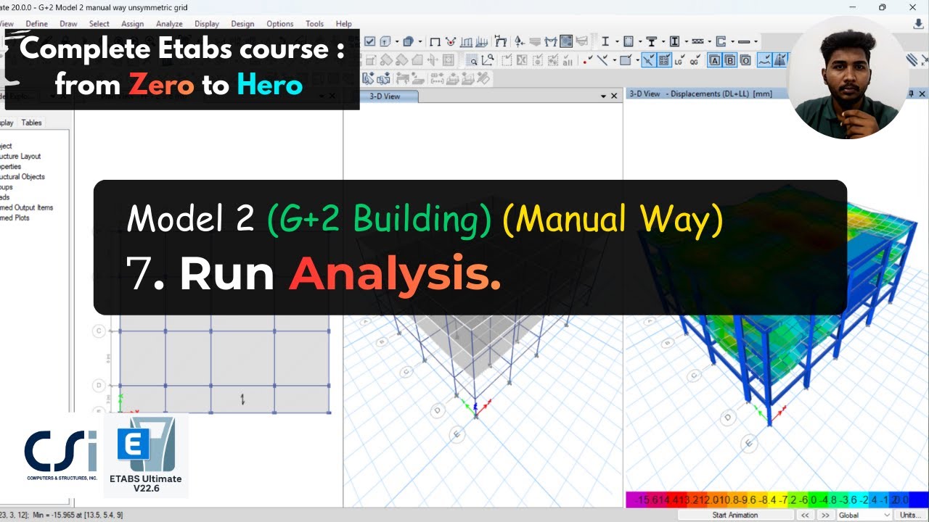
Task: Click the shell stress contour icon
Action: (x=566, y=41)
